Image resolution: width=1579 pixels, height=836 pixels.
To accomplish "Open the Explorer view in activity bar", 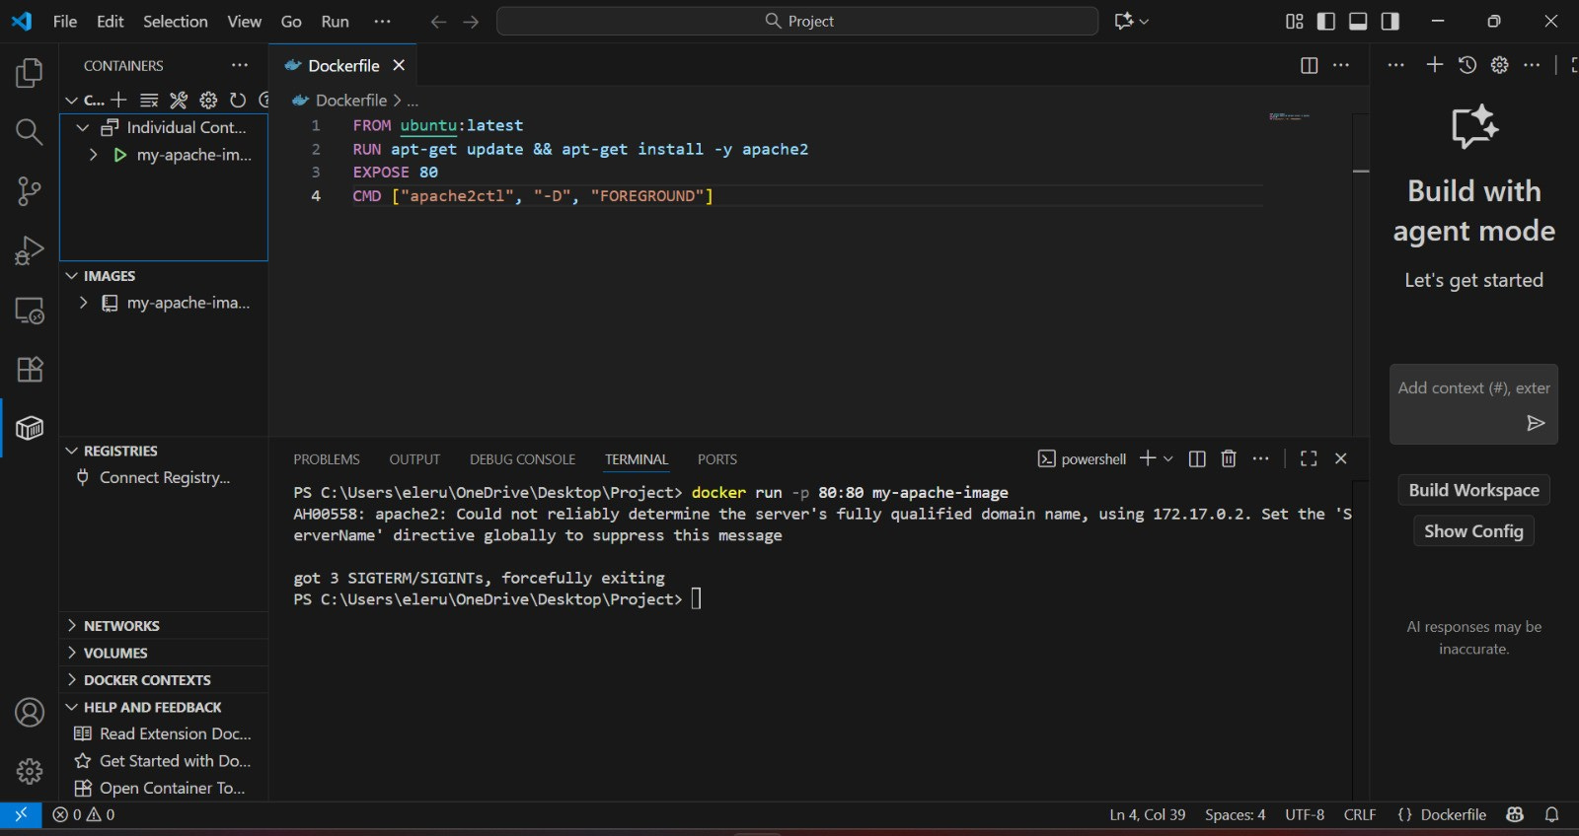I will (x=30, y=73).
